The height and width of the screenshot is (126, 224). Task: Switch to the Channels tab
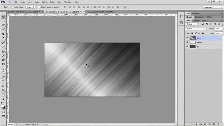[196, 20]
